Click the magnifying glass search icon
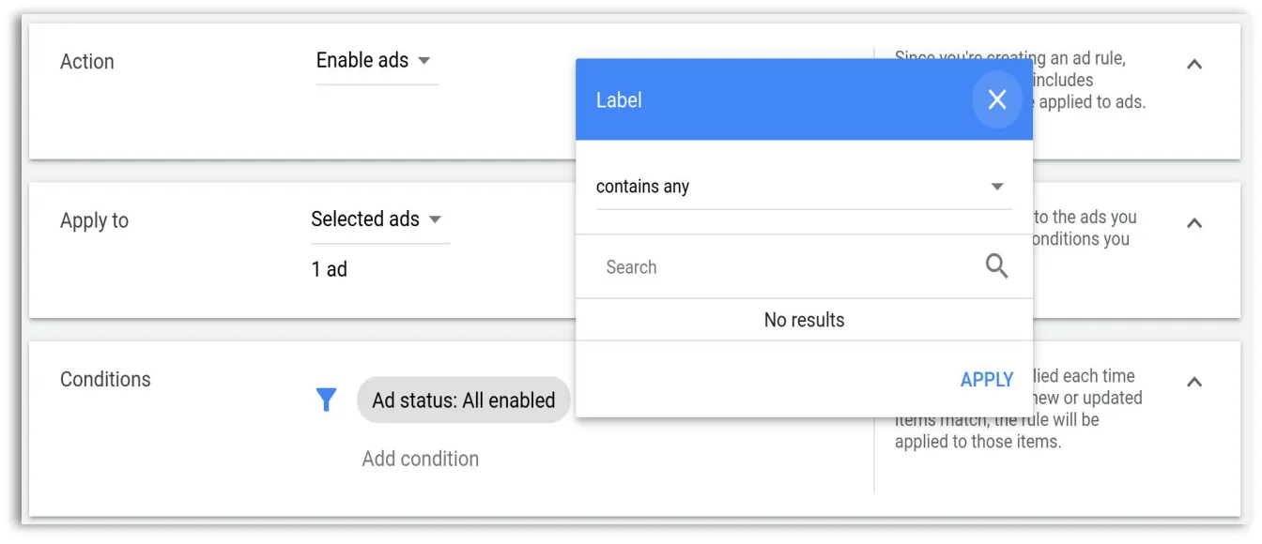 (x=997, y=266)
